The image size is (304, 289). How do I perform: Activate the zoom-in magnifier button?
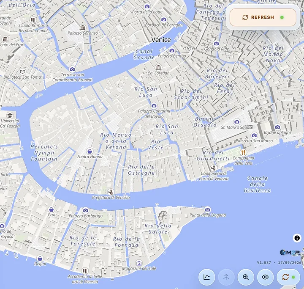pos(246,277)
